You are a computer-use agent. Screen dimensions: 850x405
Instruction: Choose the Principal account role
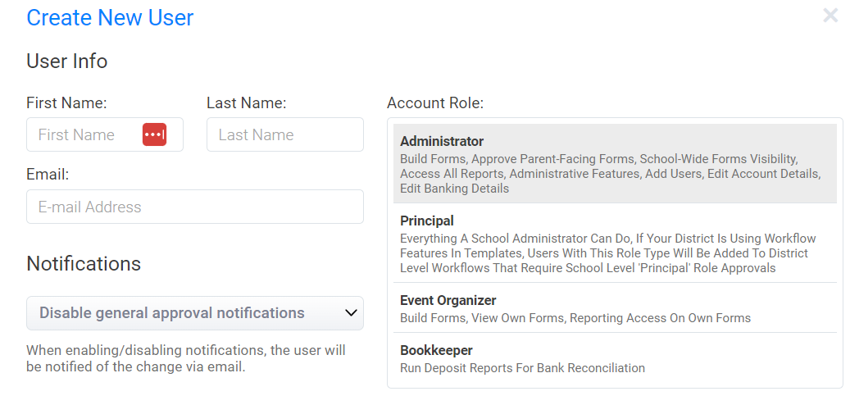(615, 243)
